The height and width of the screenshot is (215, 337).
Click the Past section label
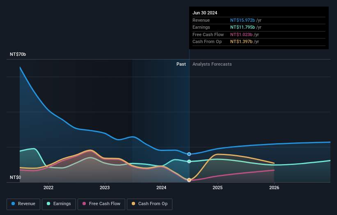[181, 64]
